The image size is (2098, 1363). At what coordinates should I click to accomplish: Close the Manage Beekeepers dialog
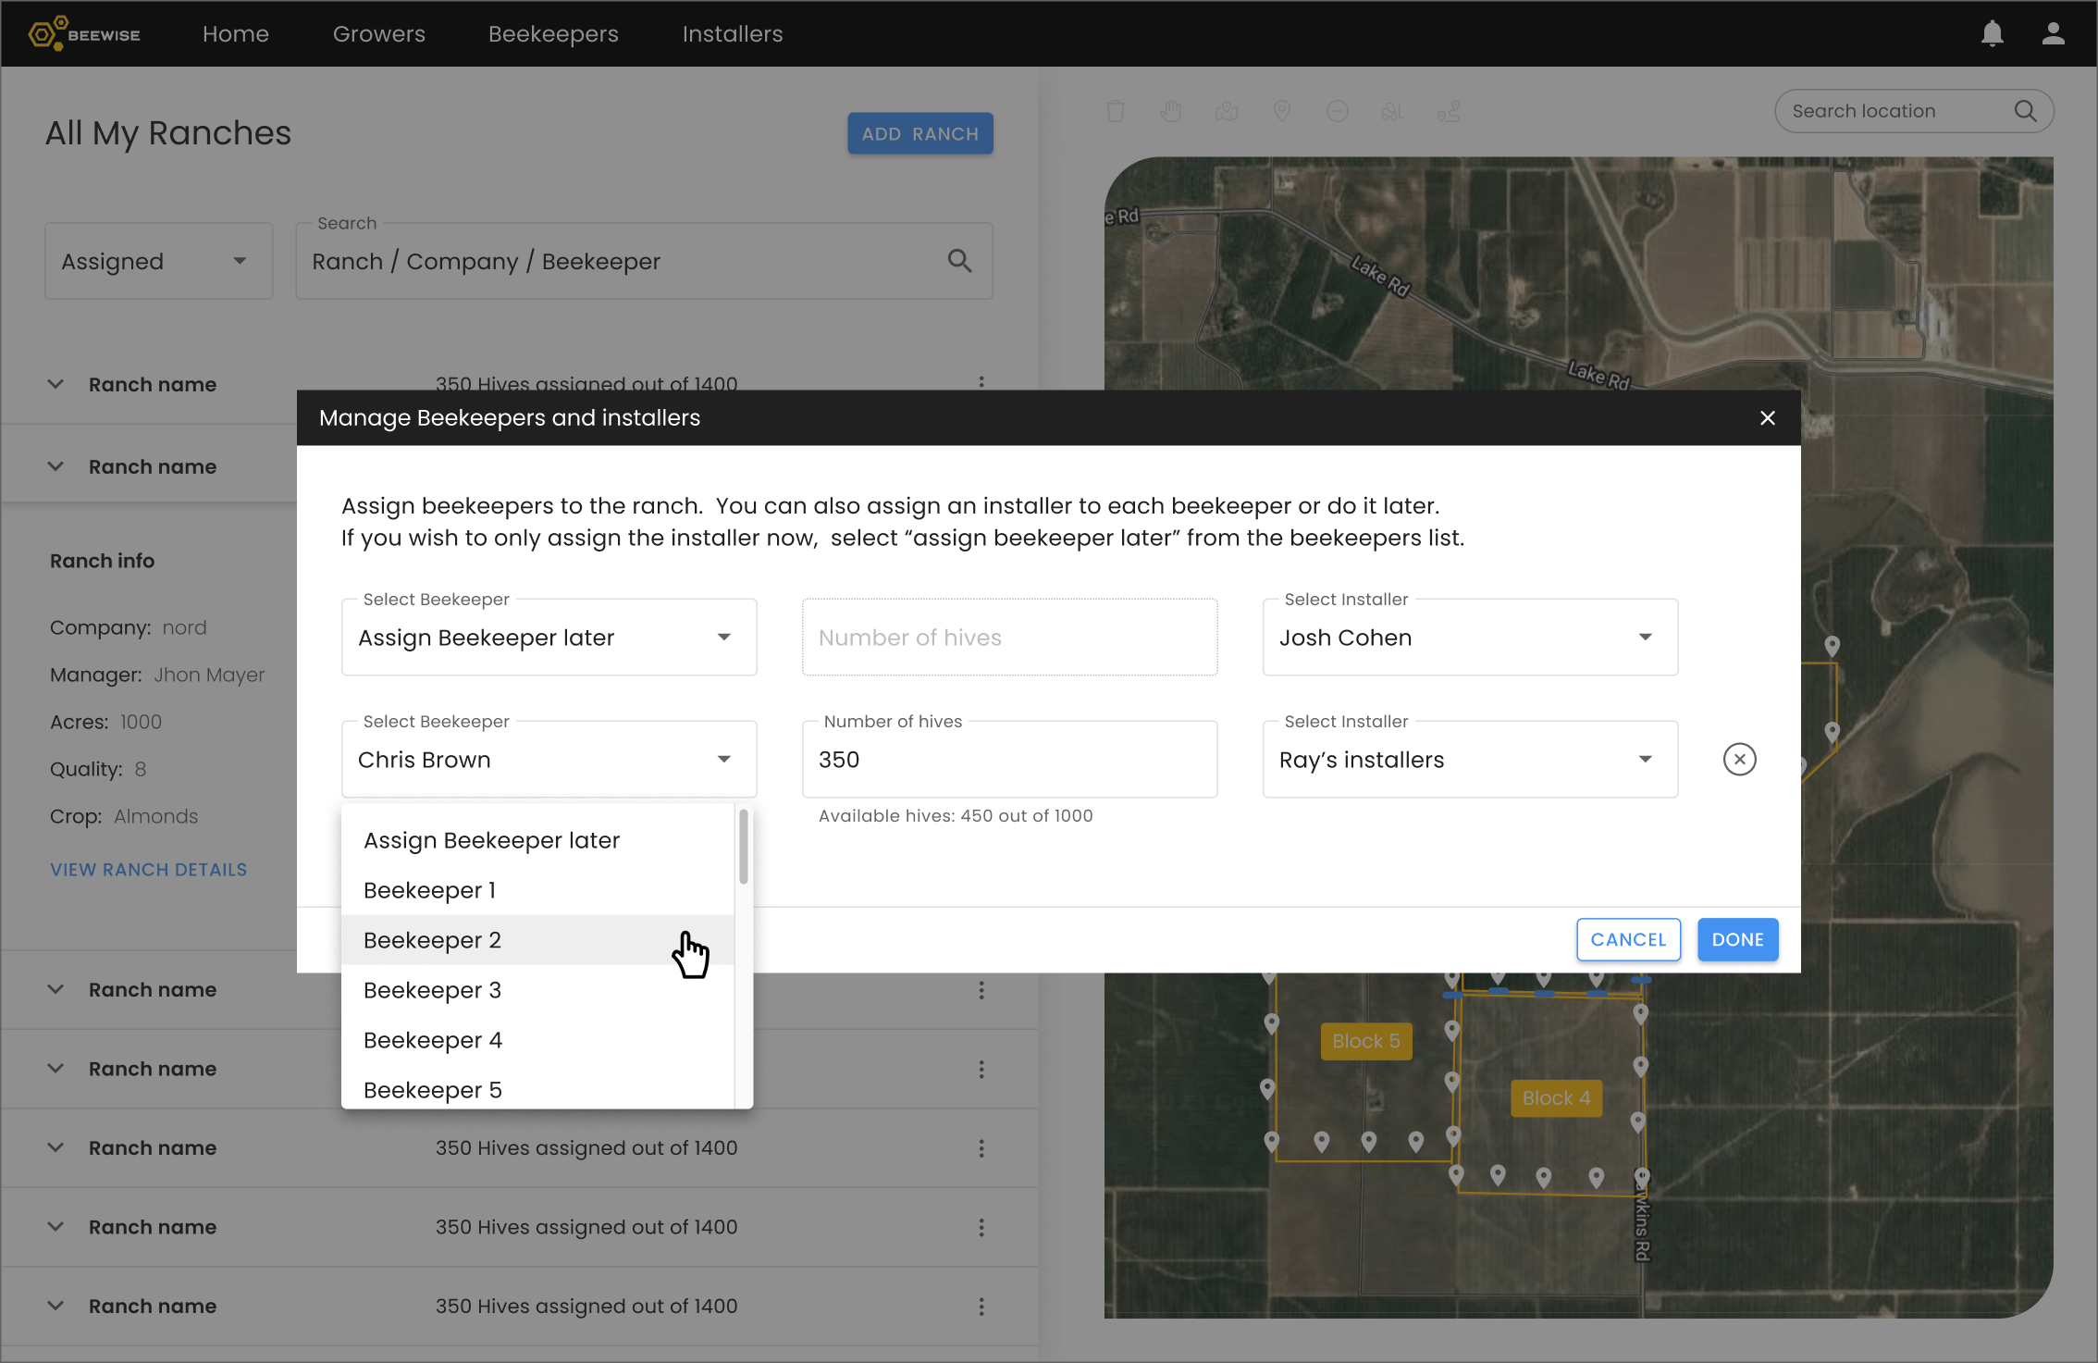1768,418
